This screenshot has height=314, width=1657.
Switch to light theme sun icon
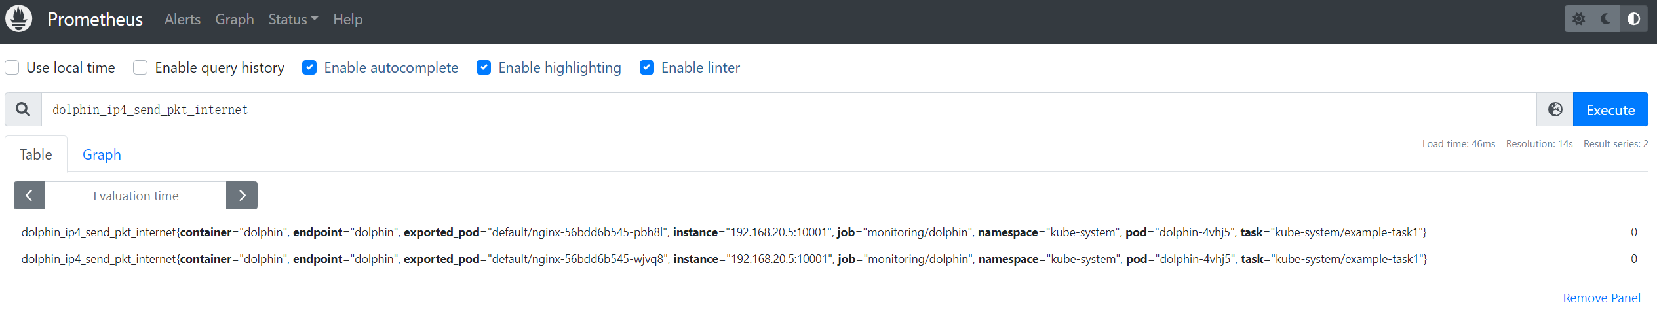(x=1578, y=19)
